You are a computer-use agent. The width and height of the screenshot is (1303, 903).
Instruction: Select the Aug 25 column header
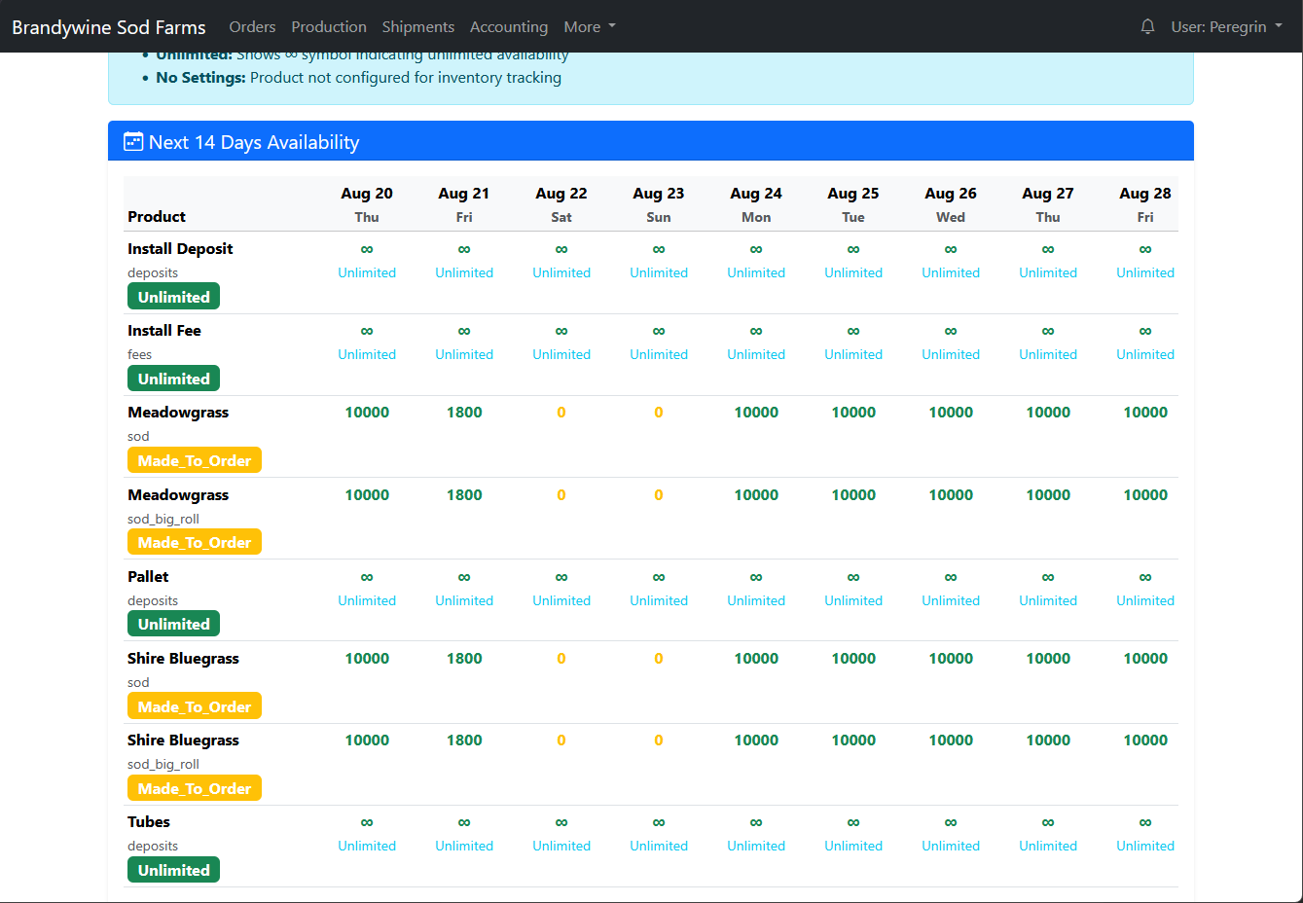coord(853,204)
